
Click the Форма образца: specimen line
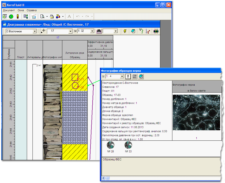click(118, 115)
